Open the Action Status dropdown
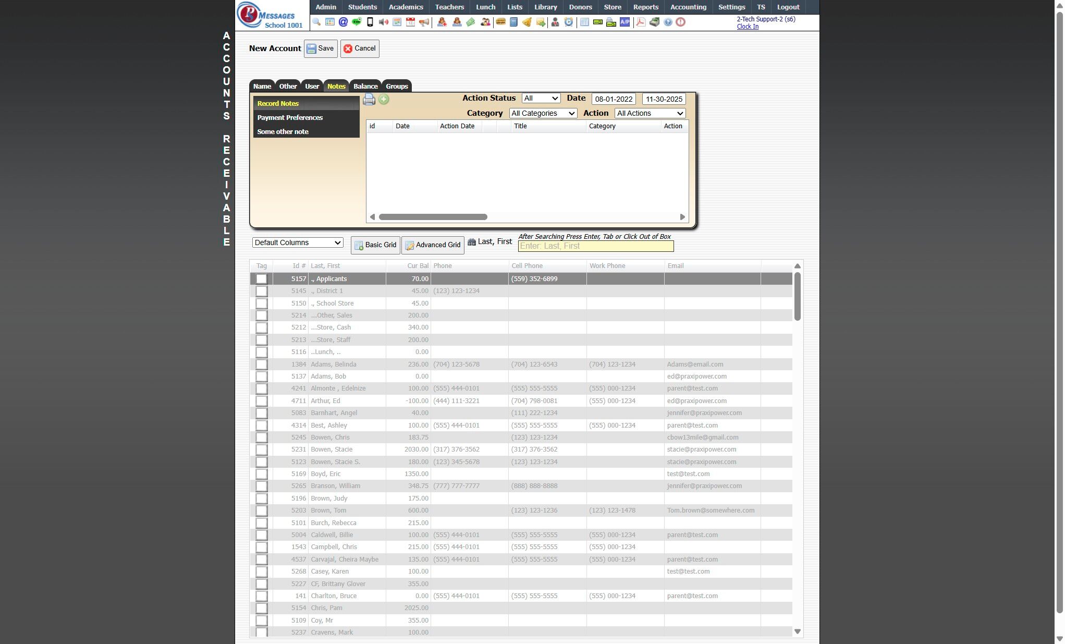 click(x=541, y=99)
